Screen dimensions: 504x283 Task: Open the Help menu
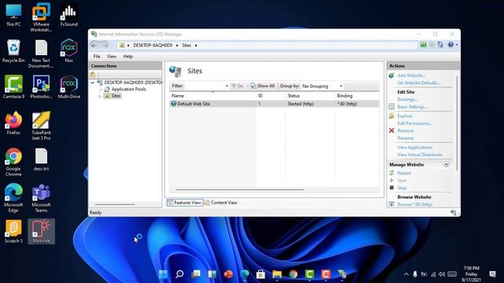click(128, 56)
